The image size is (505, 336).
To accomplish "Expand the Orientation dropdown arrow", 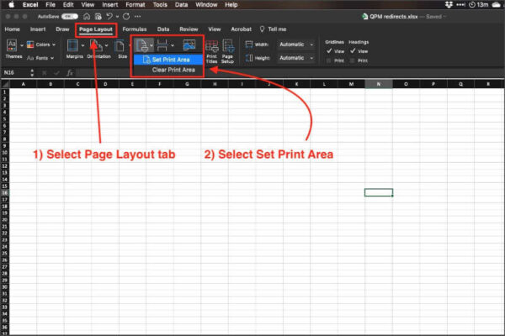I will pyautogui.click(x=106, y=45).
